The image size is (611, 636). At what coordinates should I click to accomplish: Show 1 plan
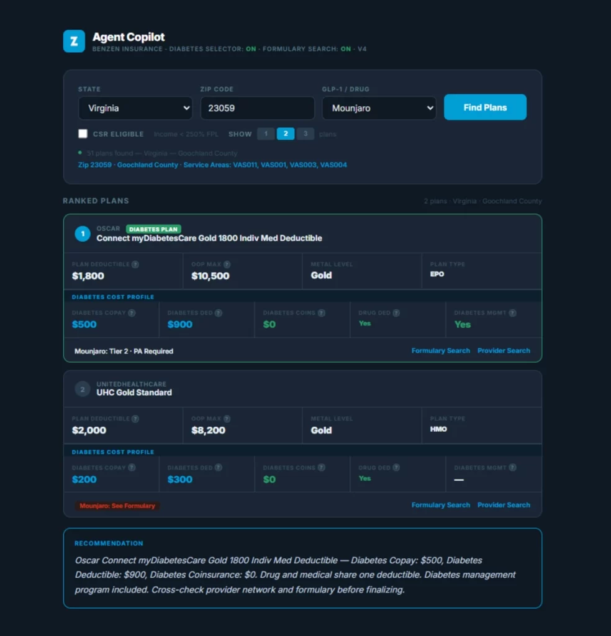pyautogui.click(x=266, y=134)
